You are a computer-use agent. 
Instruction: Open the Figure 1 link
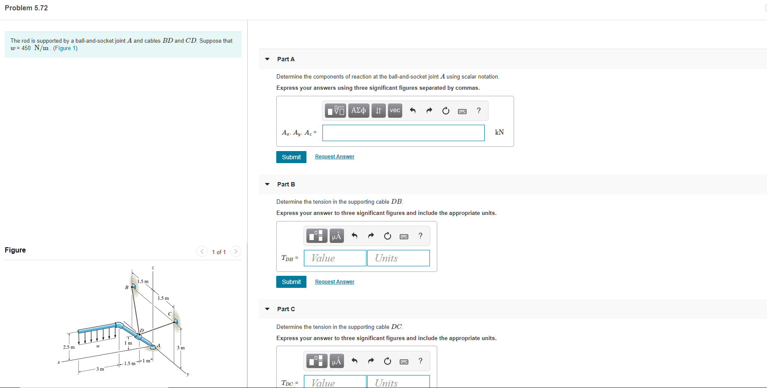click(65, 48)
